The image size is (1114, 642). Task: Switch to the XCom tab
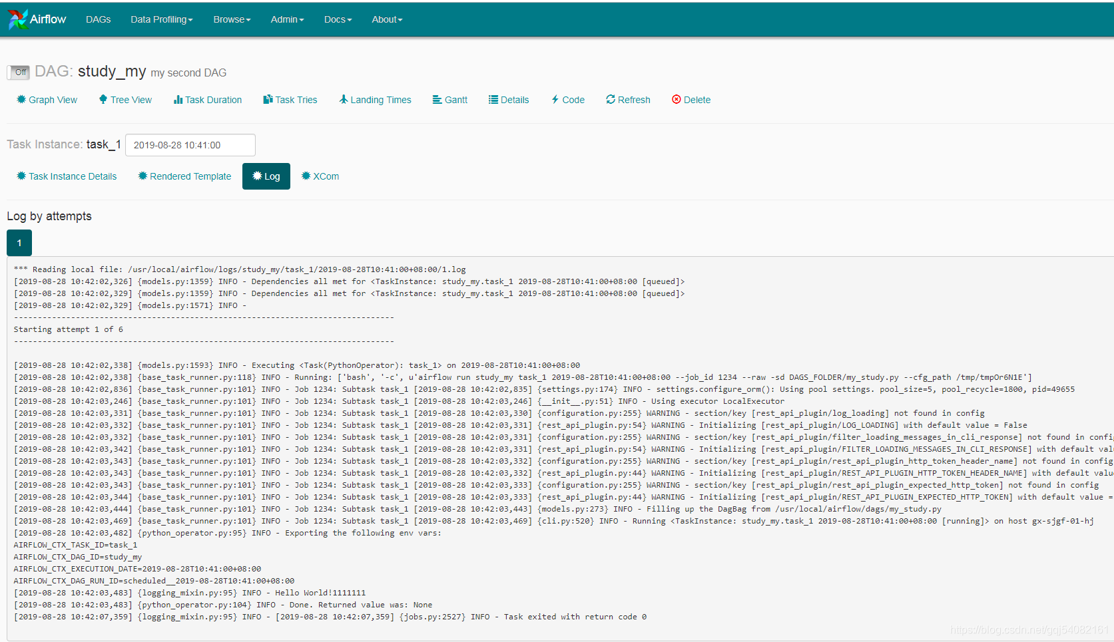click(320, 176)
